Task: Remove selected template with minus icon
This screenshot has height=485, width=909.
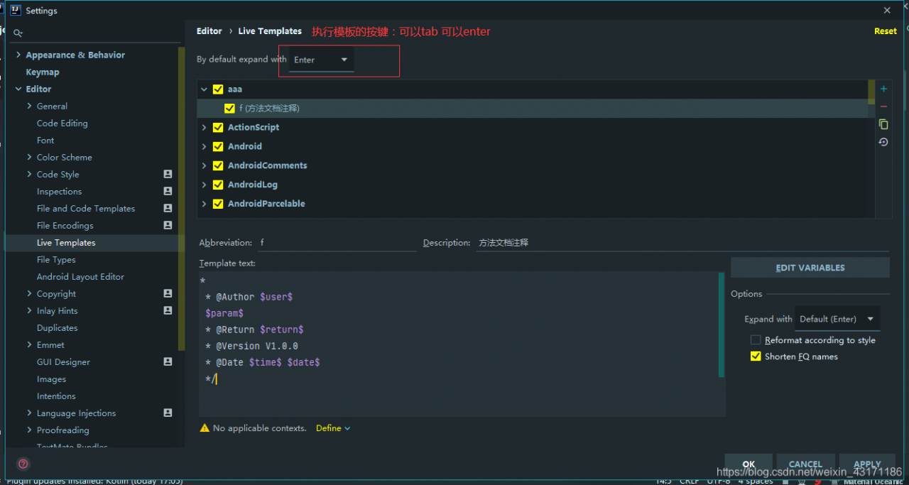Action: pyautogui.click(x=883, y=107)
